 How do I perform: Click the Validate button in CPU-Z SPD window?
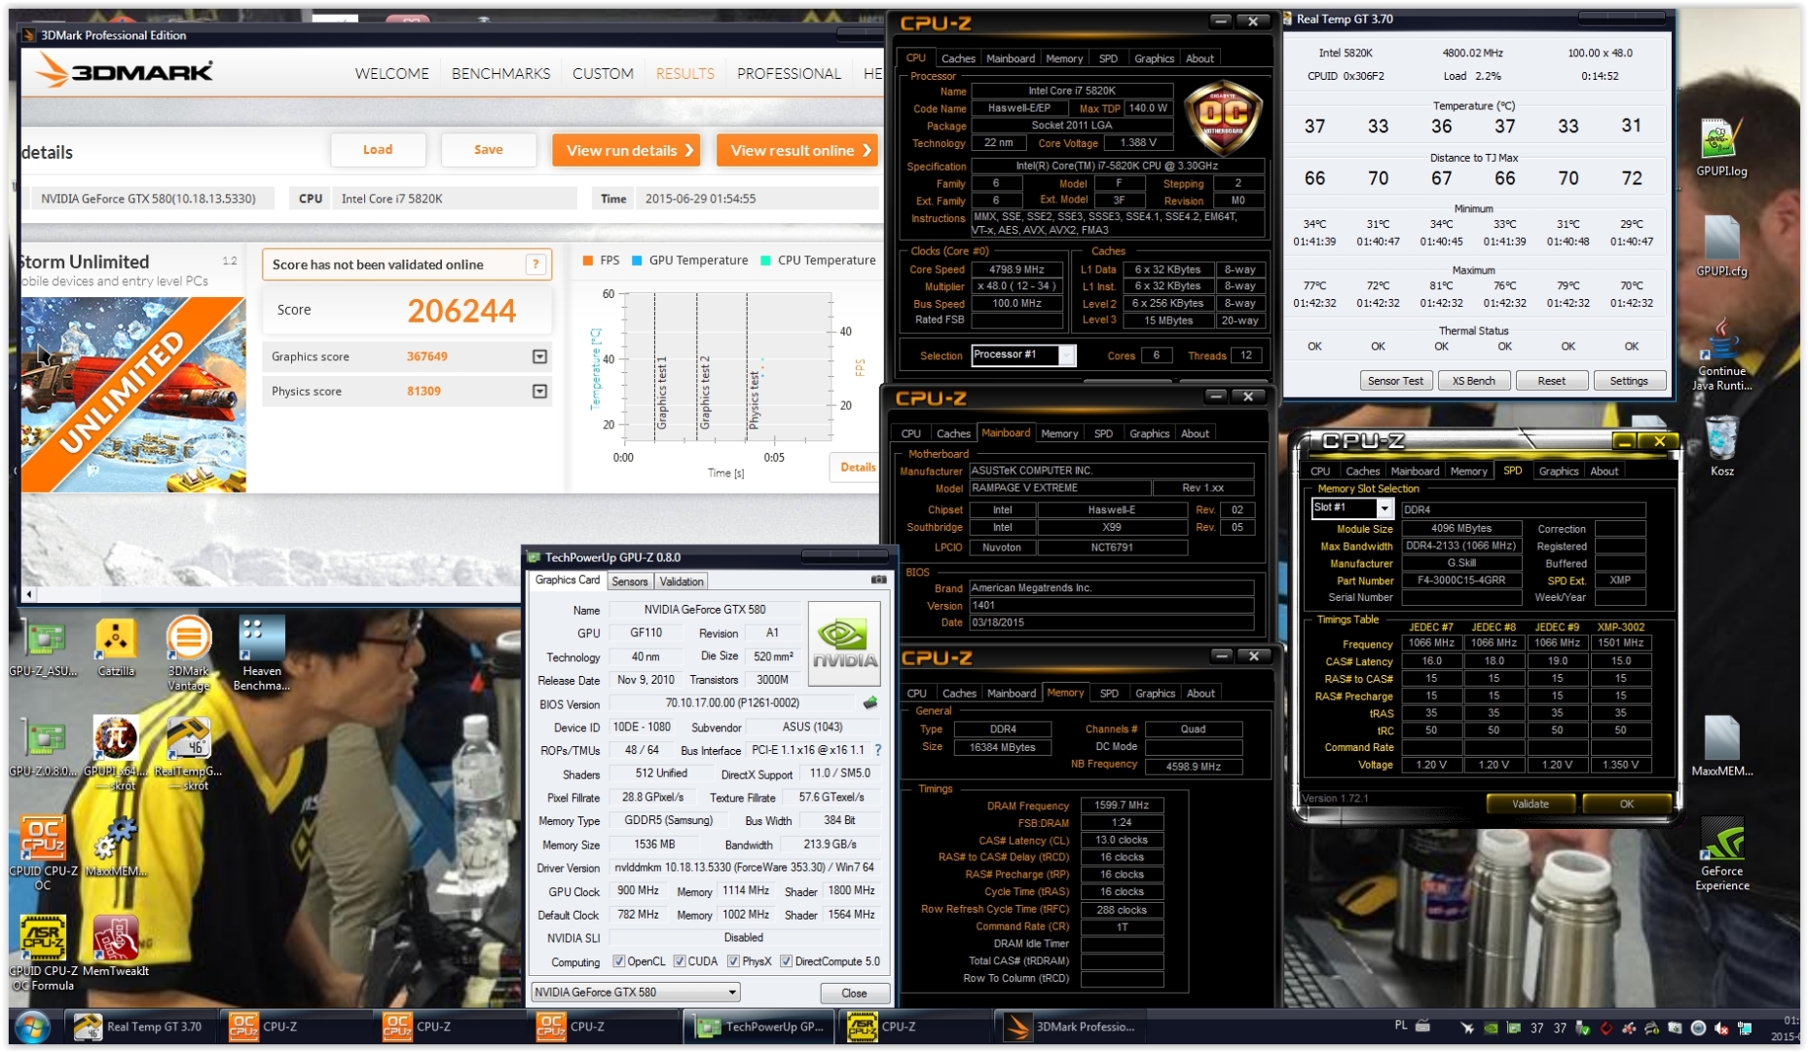tap(1531, 805)
